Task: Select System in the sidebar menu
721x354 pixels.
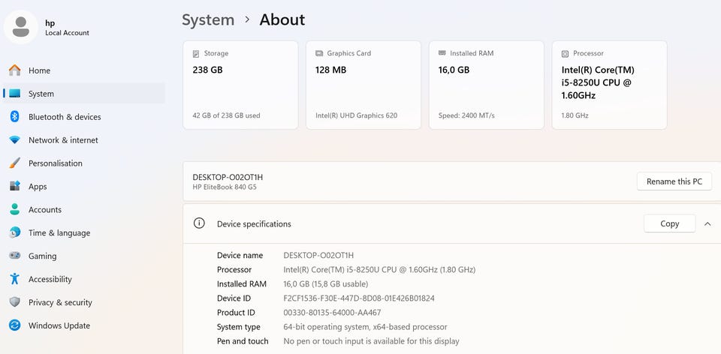Action: [41, 94]
